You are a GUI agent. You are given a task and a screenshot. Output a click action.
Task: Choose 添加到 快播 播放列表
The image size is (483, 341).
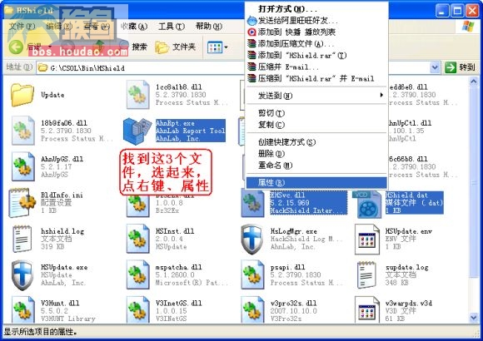(316, 32)
